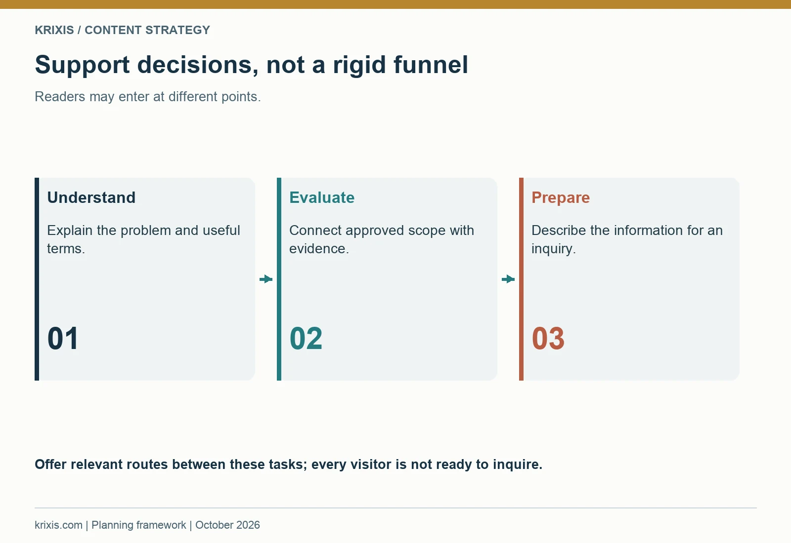Select the 'Prepare' card heading
Image resolution: width=791 pixels, height=543 pixels.
561,198
